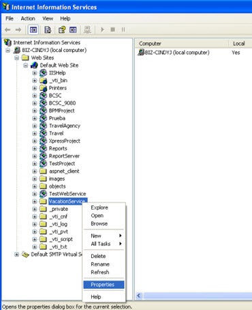252x310 pixels.
Task: Click the TravelAgency application icon
Action: pos(43,126)
